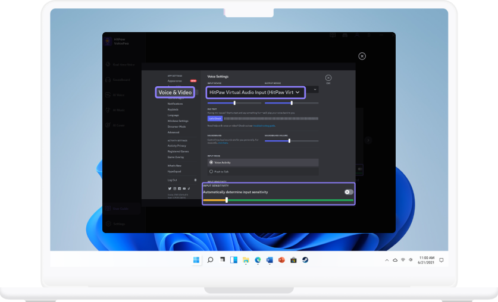The image size is (498, 302).
Task: Open HypeSquad entry
Action: pos(174,171)
